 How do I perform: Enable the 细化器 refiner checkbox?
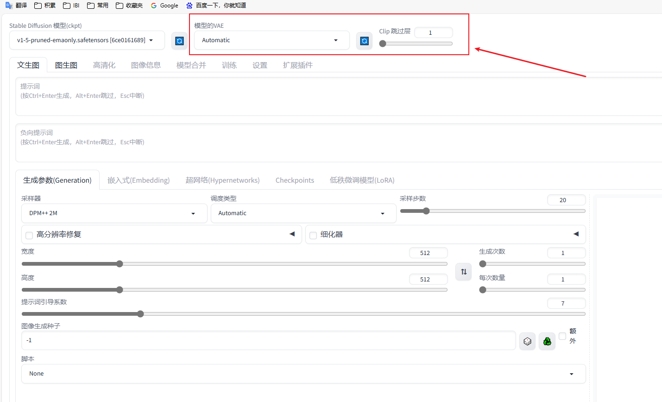pos(313,235)
